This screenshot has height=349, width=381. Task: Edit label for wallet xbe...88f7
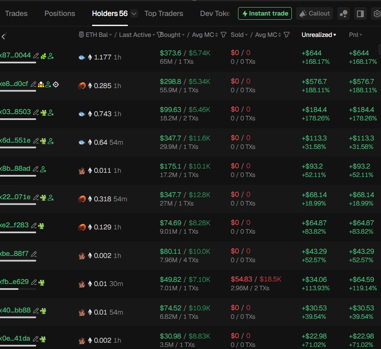click(34, 254)
